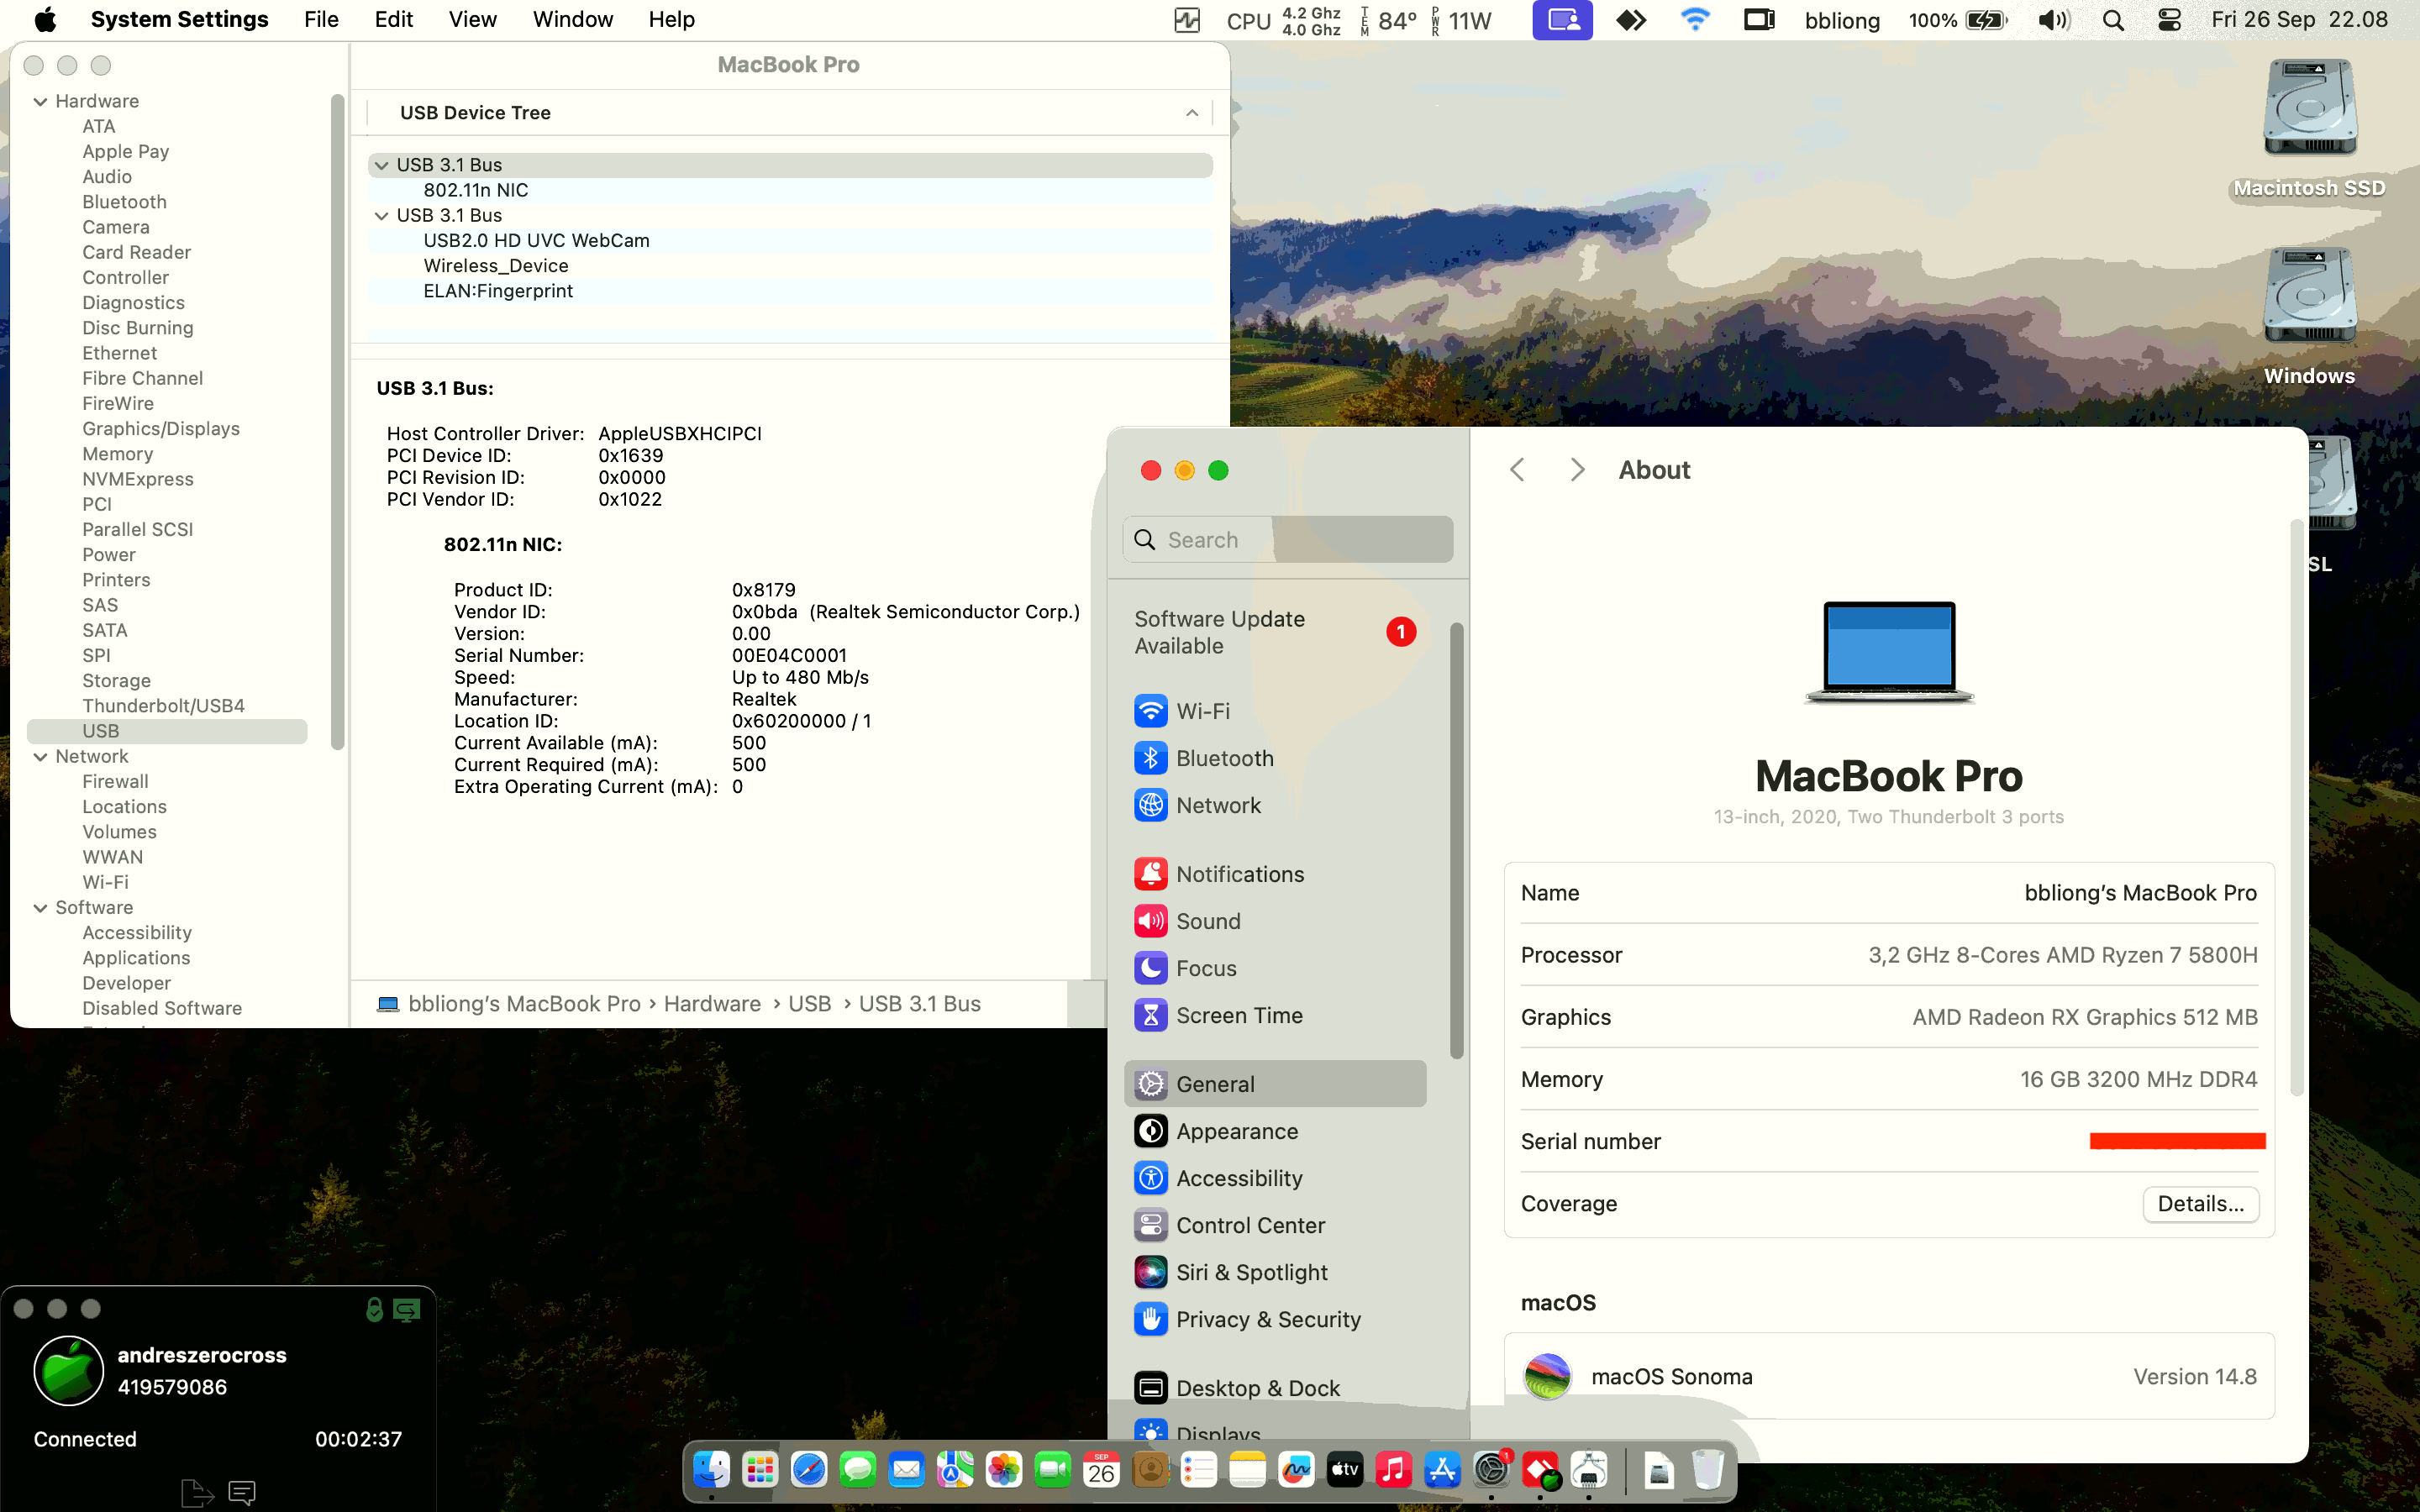The height and width of the screenshot is (1512, 2420).
Task: Select Graphics/Displays in Hardware list
Action: (x=161, y=429)
